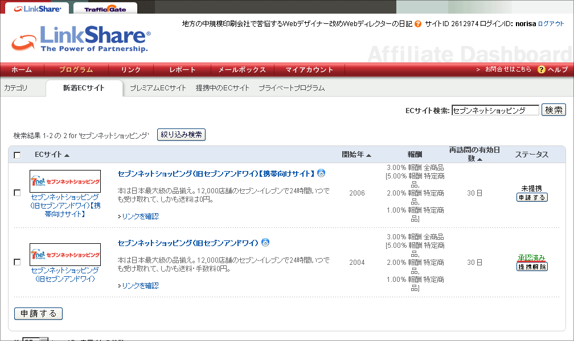574x341 pixels.
Task: Click the orange question mark beside the site name
Action: pos(418,24)
